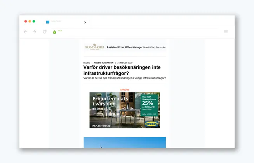Click the IKEA.se/företag text in the ad
Viewport: 254px width, 163px height.
tap(101, 126)
